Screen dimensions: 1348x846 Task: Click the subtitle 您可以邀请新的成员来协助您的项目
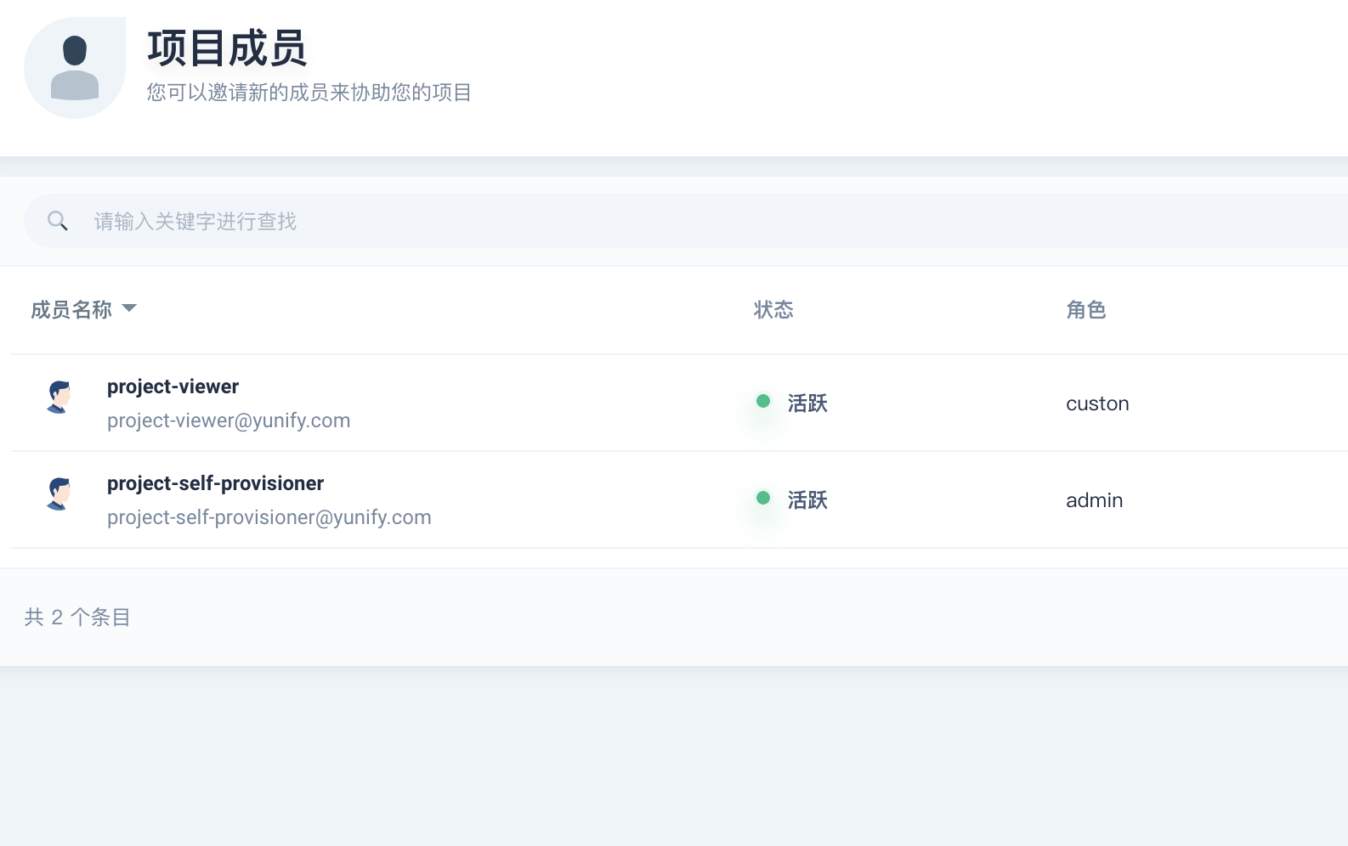309,93
